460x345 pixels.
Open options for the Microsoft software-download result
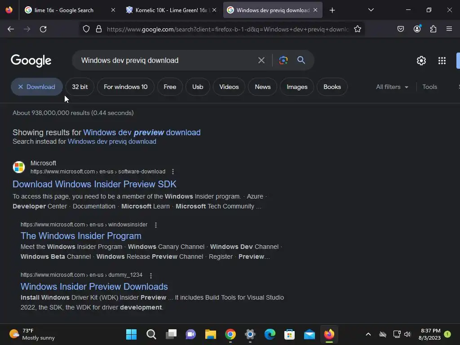coord(173,172)
